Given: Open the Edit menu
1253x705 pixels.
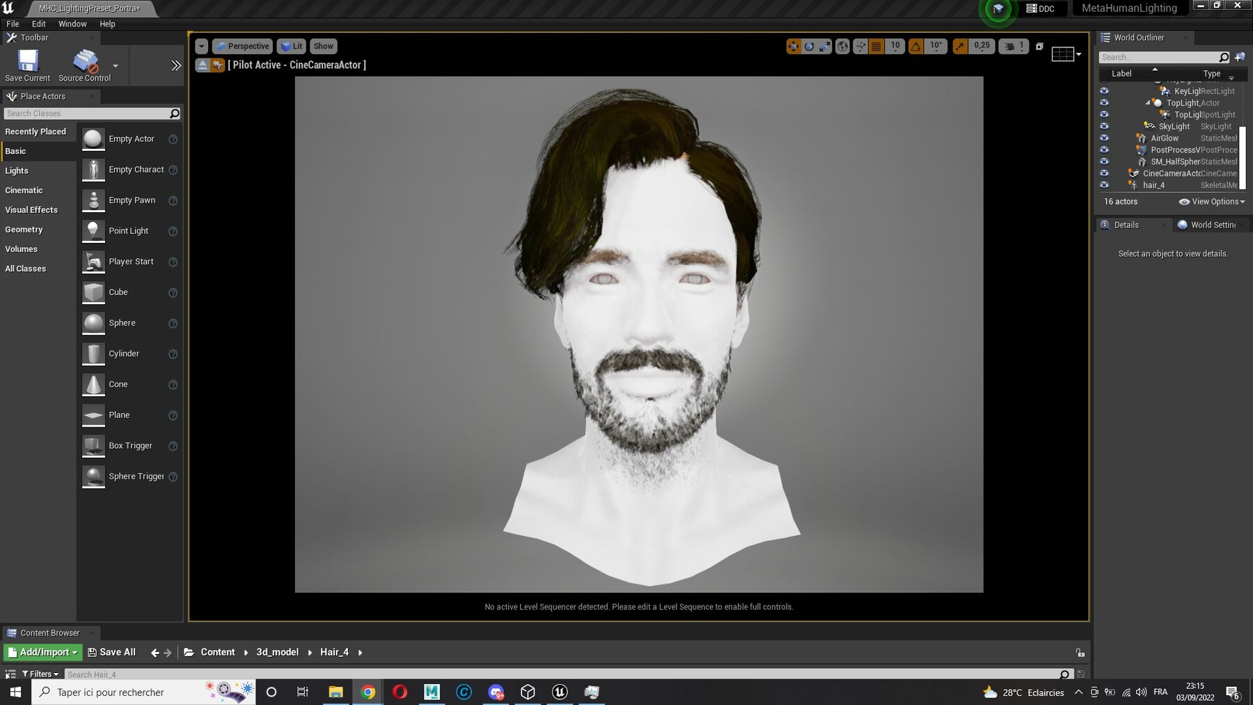Looking at the screenshot, I should [x=39, y=24].
